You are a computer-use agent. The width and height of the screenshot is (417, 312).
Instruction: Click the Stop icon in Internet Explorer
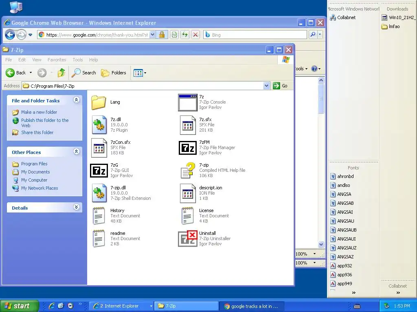click(195, 35)
